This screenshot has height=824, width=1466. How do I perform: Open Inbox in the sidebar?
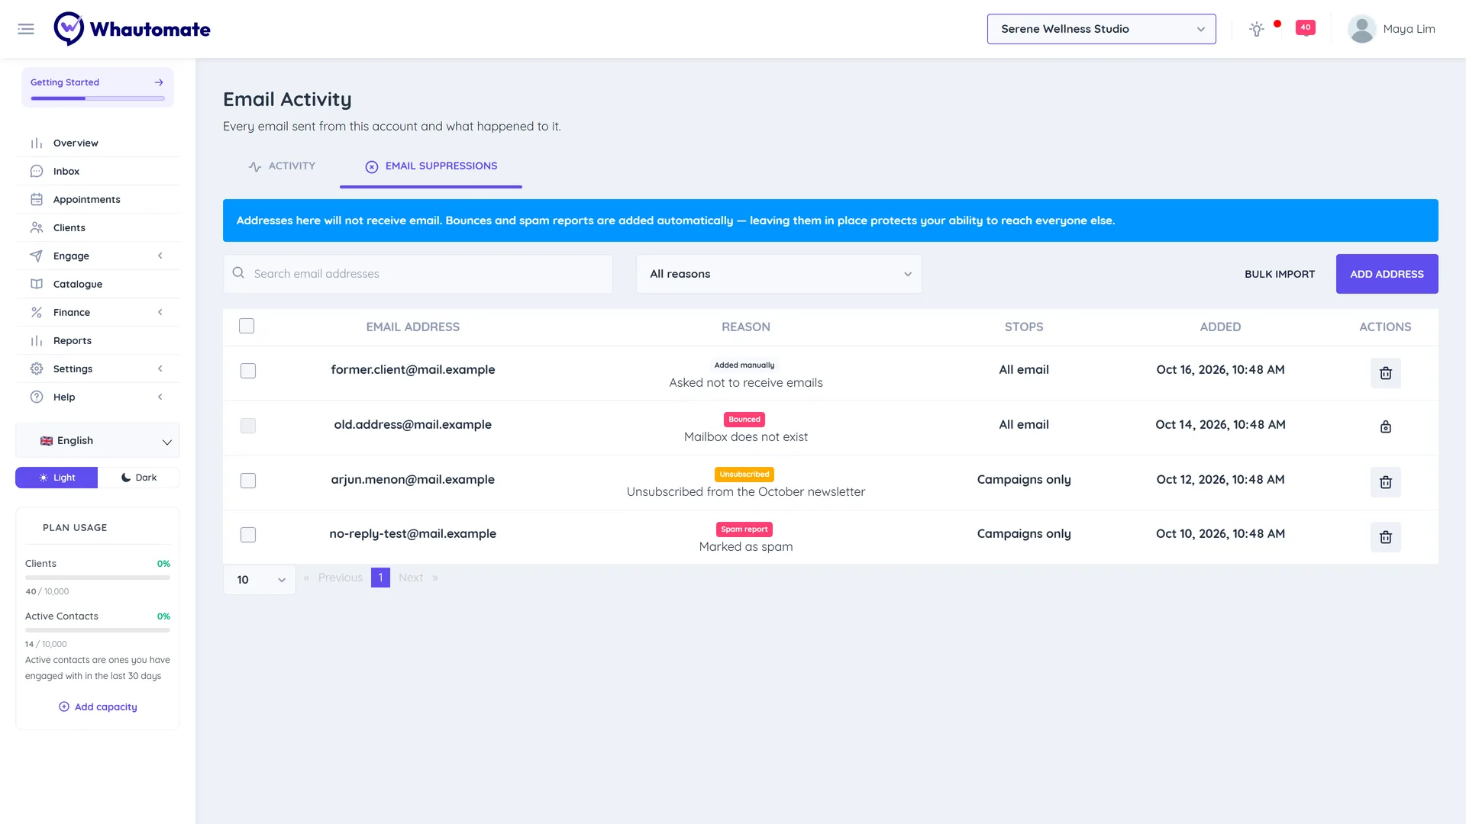point(98,171)
